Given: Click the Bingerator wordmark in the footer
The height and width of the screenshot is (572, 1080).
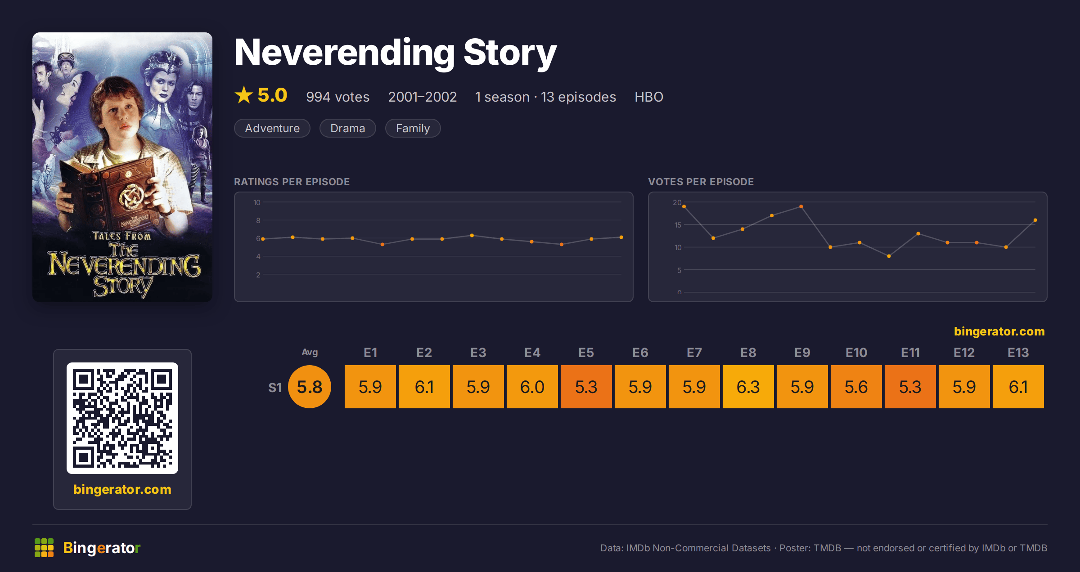Looking at the screenshot, I should coord(102,548).
